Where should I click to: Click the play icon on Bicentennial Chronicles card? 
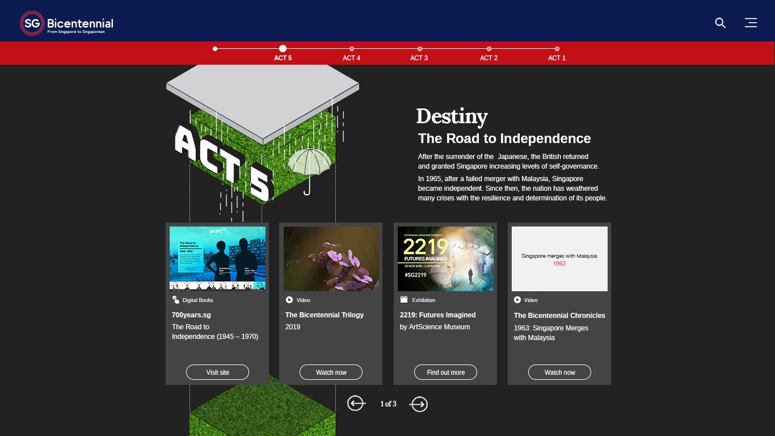point(517,300)
